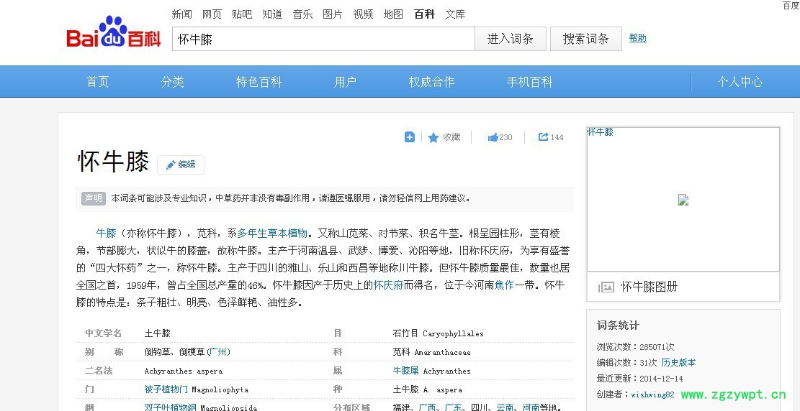Image resolution: width=800 pixels, height=411 pixels.
Task: Open 历史版本 link in 词条统计
Action: tap(678, 363)
